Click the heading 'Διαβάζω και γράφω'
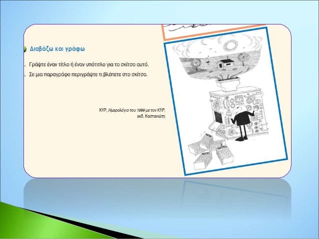Image resolution: width=319 pixels, height=239 pixels. [x=57, y=49]
